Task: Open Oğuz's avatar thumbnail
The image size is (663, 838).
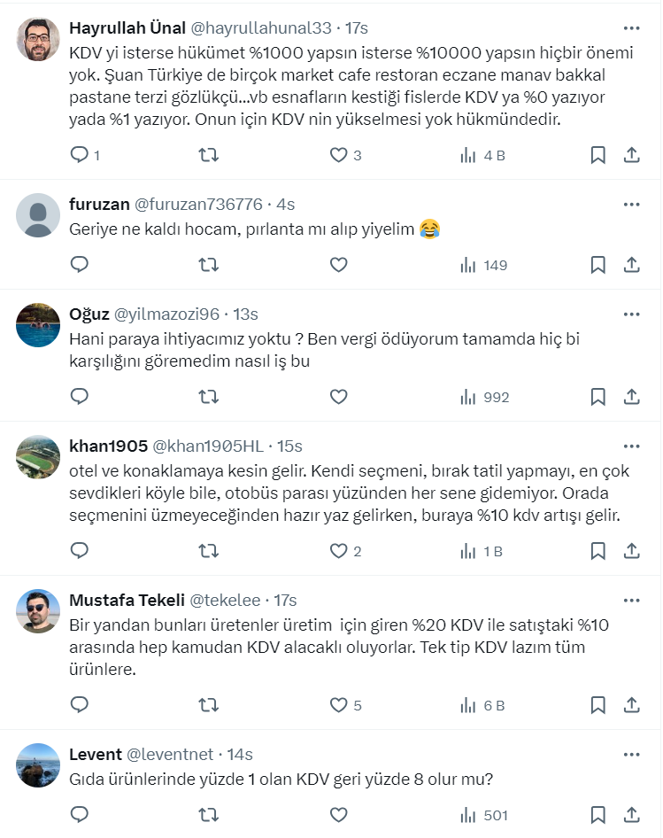Action: [38, 325]
